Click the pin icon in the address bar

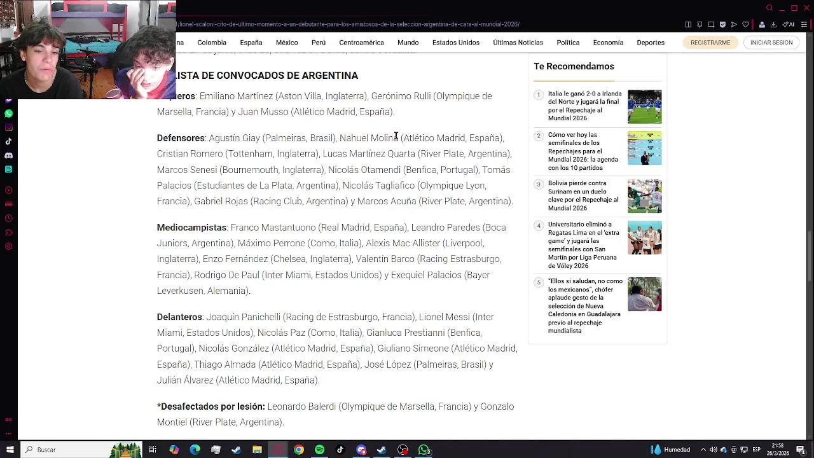pos(700,24)
